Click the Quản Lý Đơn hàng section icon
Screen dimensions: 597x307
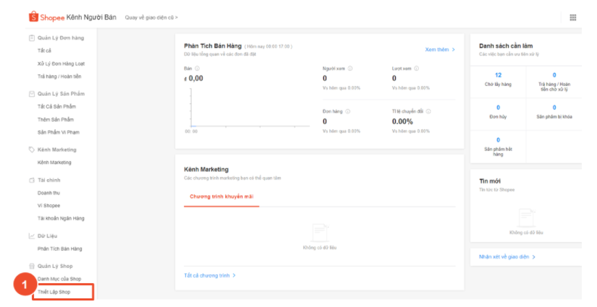[31, 38]
